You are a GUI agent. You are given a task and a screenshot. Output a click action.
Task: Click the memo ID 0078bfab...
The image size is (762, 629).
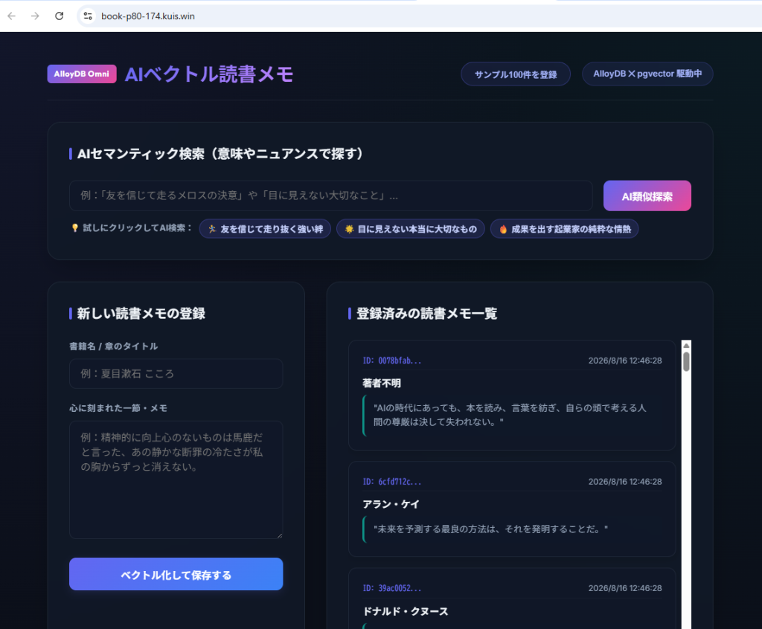(391, 361)
